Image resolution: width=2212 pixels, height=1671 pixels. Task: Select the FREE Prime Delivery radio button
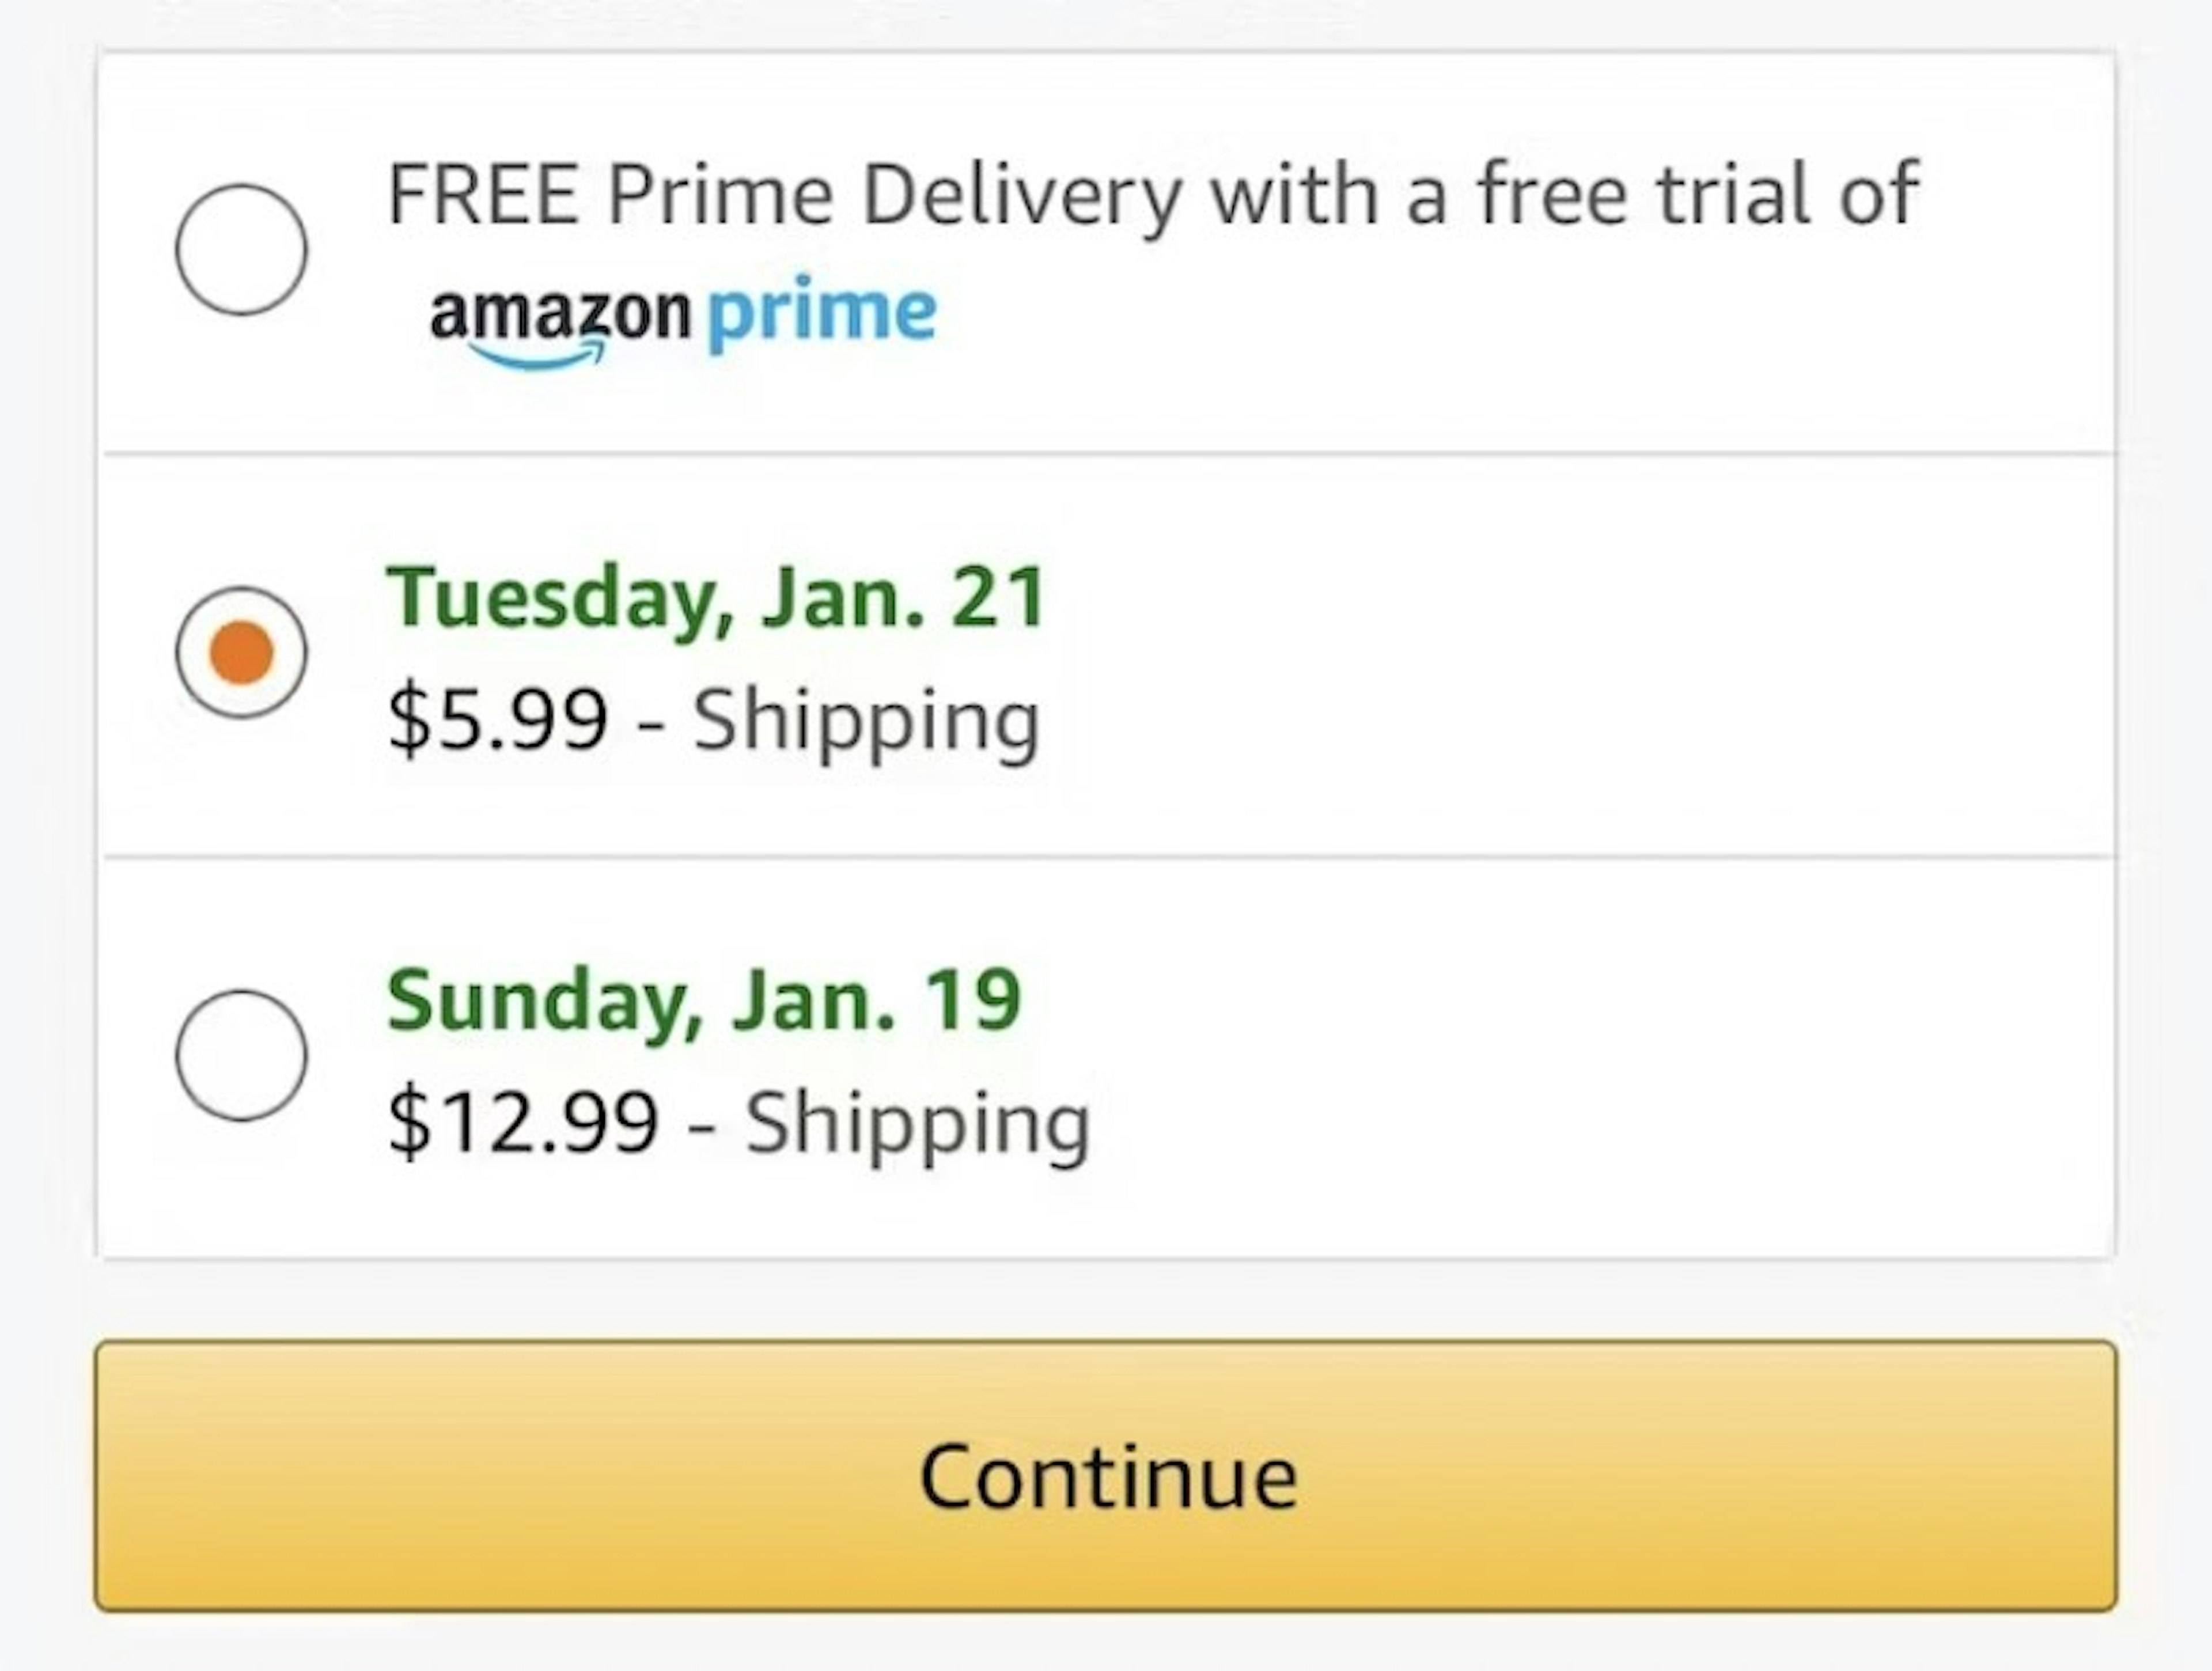point(241,249)
